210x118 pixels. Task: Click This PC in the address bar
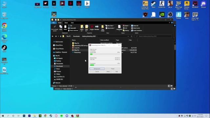pos(69,36)
